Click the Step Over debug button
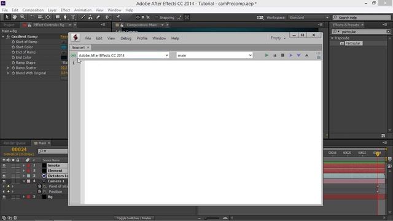Viewport: 393px width, 221px height. (290, 55)
